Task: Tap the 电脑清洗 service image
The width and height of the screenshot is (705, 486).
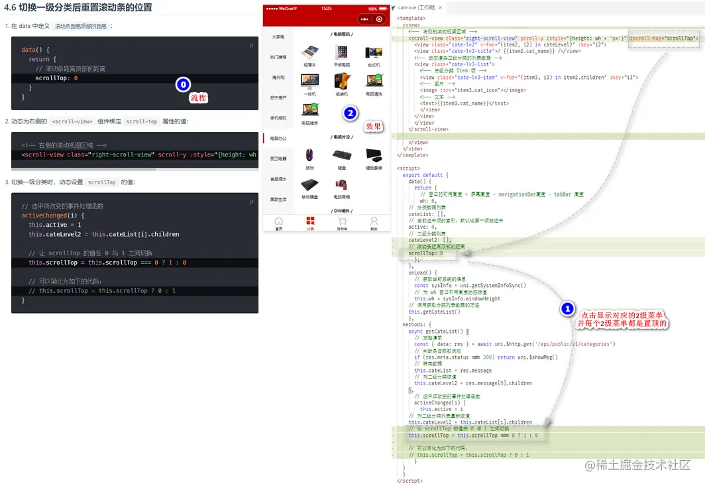Action: click(x=374, y=82)
